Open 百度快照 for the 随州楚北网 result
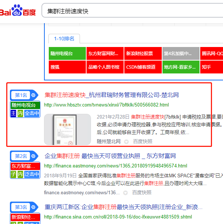The width and height of the screenshot is (223, 224). point(143,141)
